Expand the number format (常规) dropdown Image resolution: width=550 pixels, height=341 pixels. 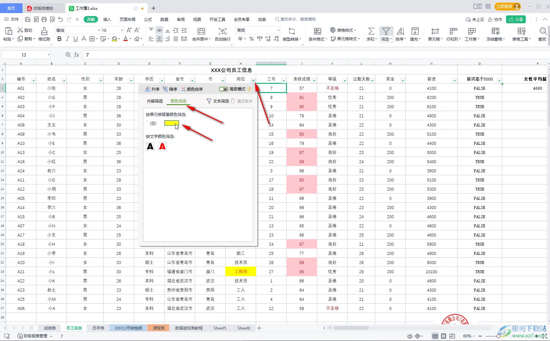coord(278,30)
